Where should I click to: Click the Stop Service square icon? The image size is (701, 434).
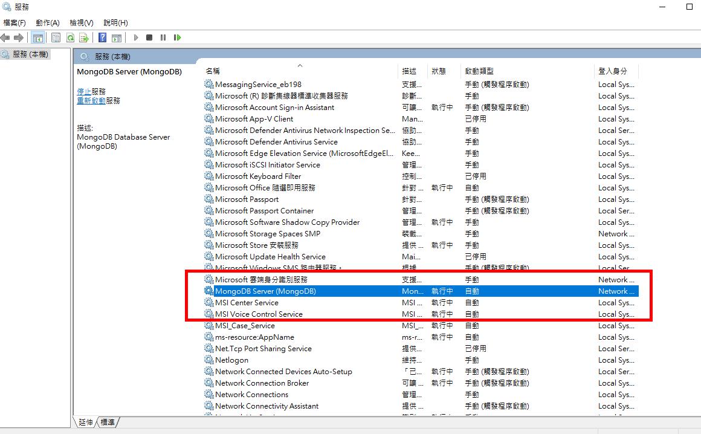click(149, 37)
